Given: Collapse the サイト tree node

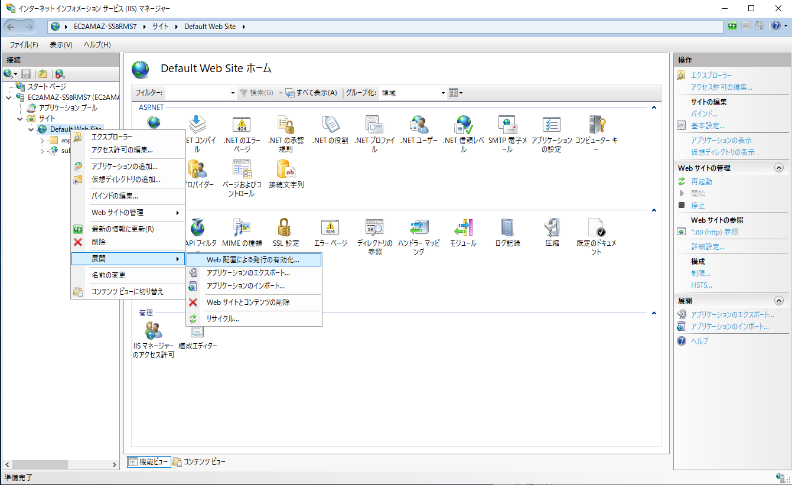Looking at the screenshot, I should (x=19, y=119).
